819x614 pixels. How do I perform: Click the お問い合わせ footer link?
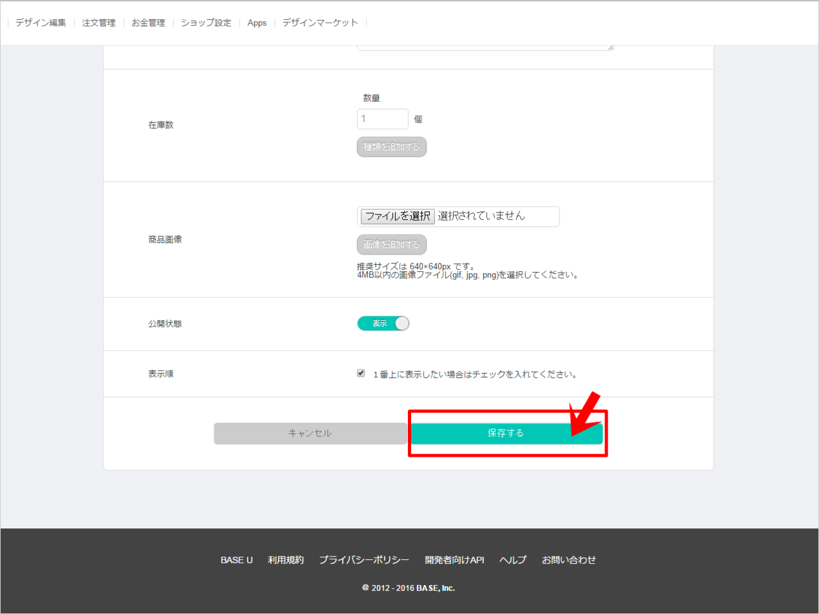point(568,560)
